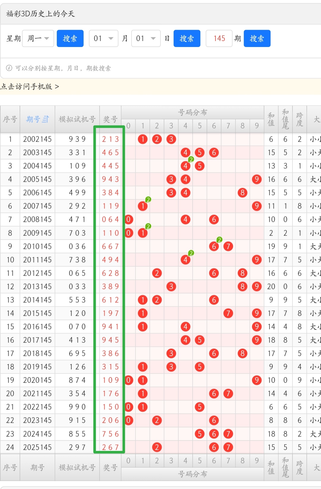Select issue number 2003145
The width and height of the screenshot is (321, 489).
[x=37, y=153]
